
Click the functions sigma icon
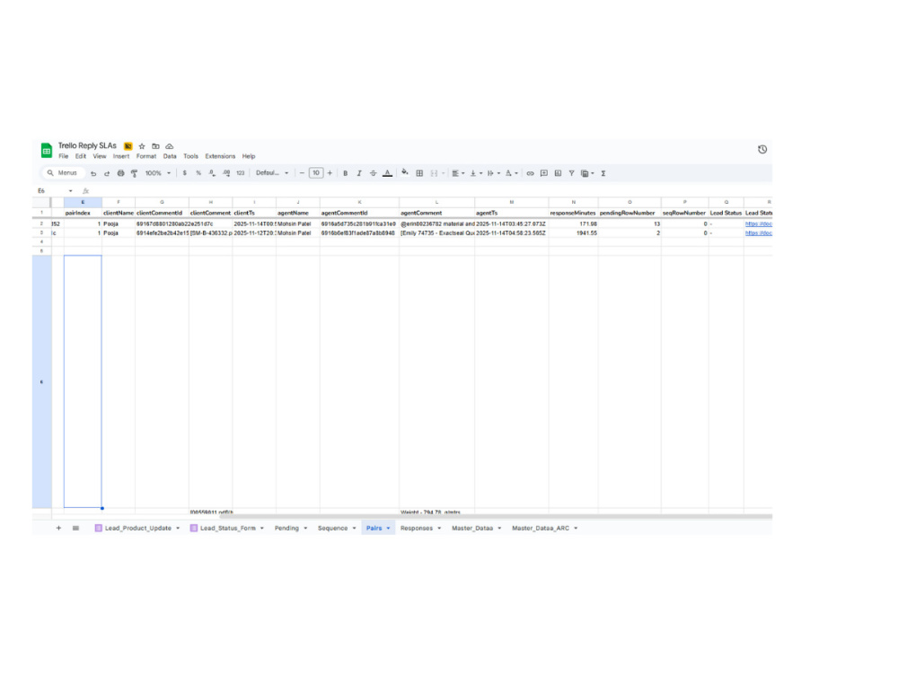(603, 173)
